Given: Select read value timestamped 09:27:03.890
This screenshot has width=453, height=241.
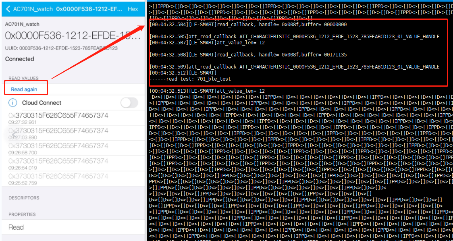Looking at the screenshot, I should [x=73, y=133].
